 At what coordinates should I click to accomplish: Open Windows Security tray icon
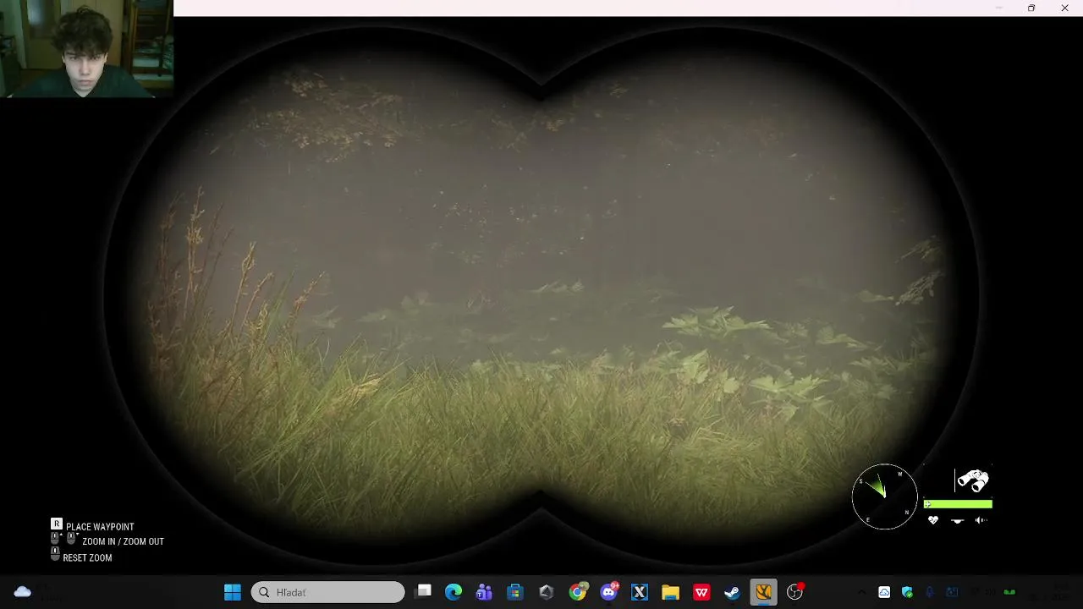pyautogui.click(x=908, y=592)
